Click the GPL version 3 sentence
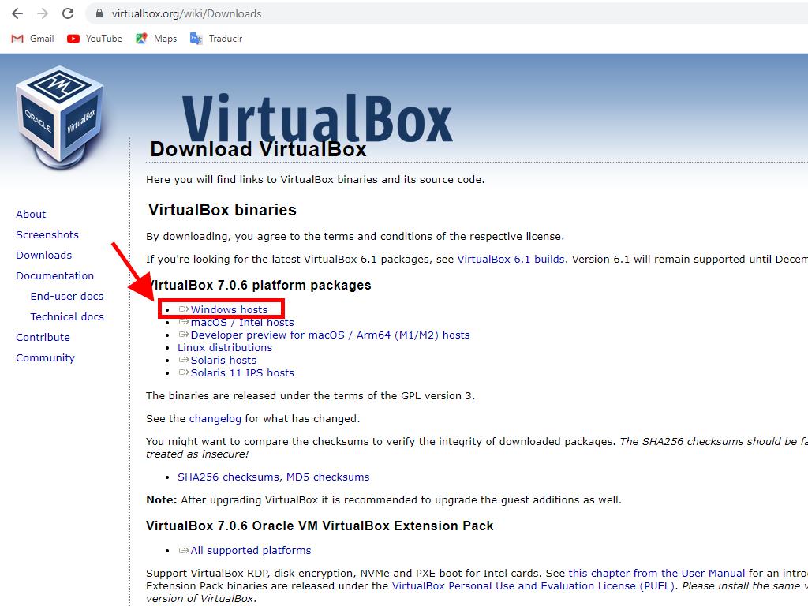 [x=310, y=396]
